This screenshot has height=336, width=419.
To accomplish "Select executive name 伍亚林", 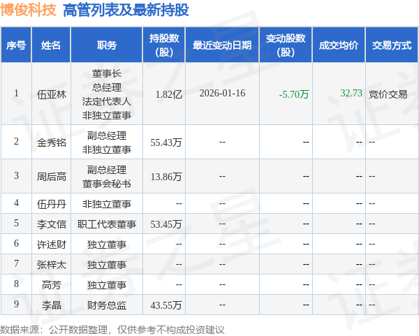I will [51, 94].
